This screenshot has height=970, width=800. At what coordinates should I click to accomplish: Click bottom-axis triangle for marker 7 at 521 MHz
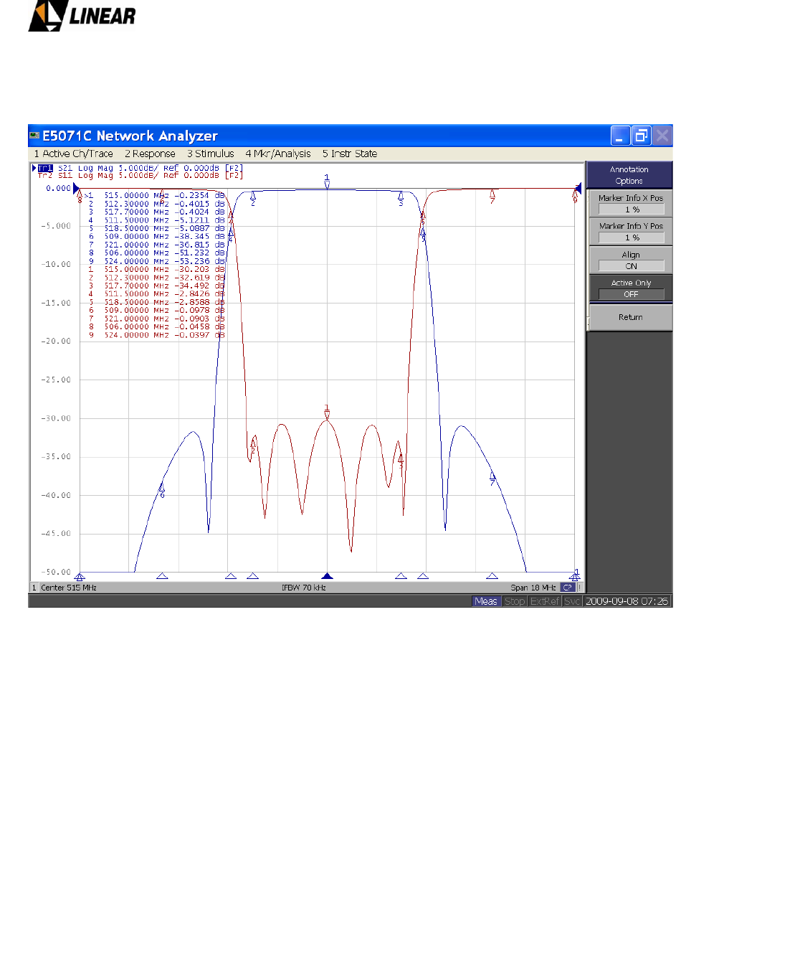coord(492,575)
